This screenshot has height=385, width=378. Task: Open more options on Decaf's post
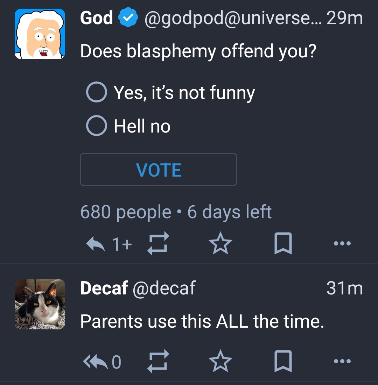coord(342,362)
